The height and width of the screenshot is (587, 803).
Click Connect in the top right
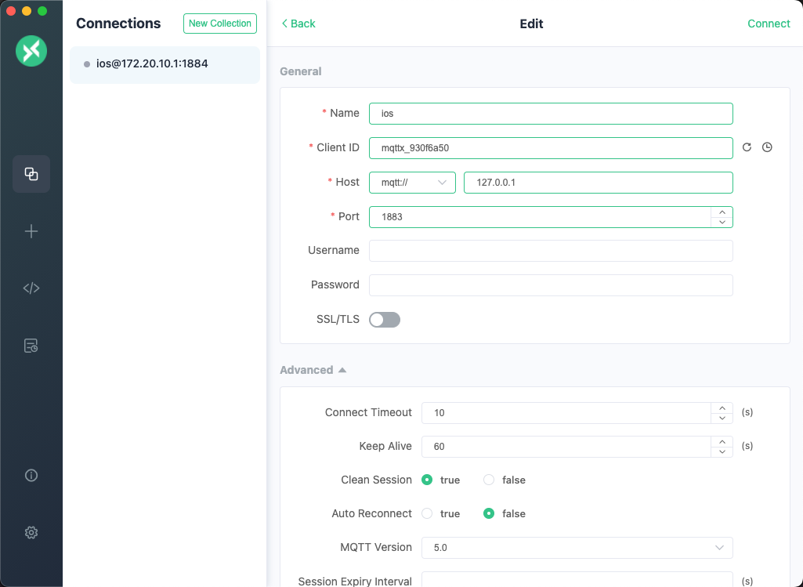click(769, 24)
